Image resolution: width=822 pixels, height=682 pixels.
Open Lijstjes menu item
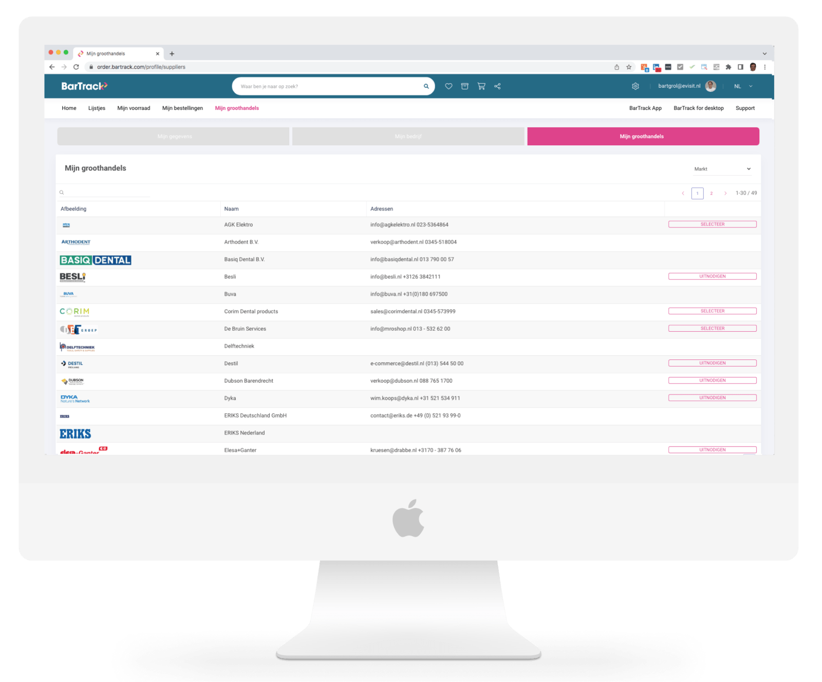(97, 108)
